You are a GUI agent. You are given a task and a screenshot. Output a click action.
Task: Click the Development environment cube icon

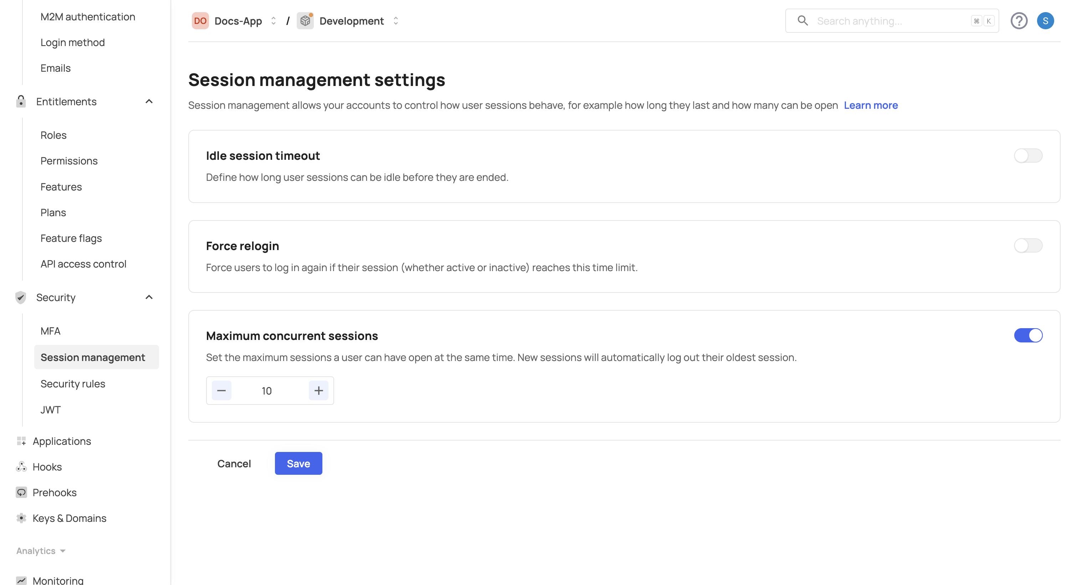click(x=305, y=21)
